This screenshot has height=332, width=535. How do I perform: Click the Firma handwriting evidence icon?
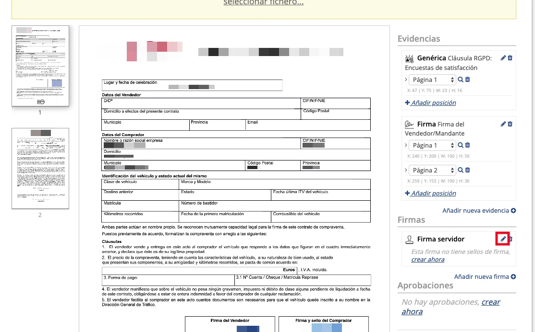tap(410, 124)
